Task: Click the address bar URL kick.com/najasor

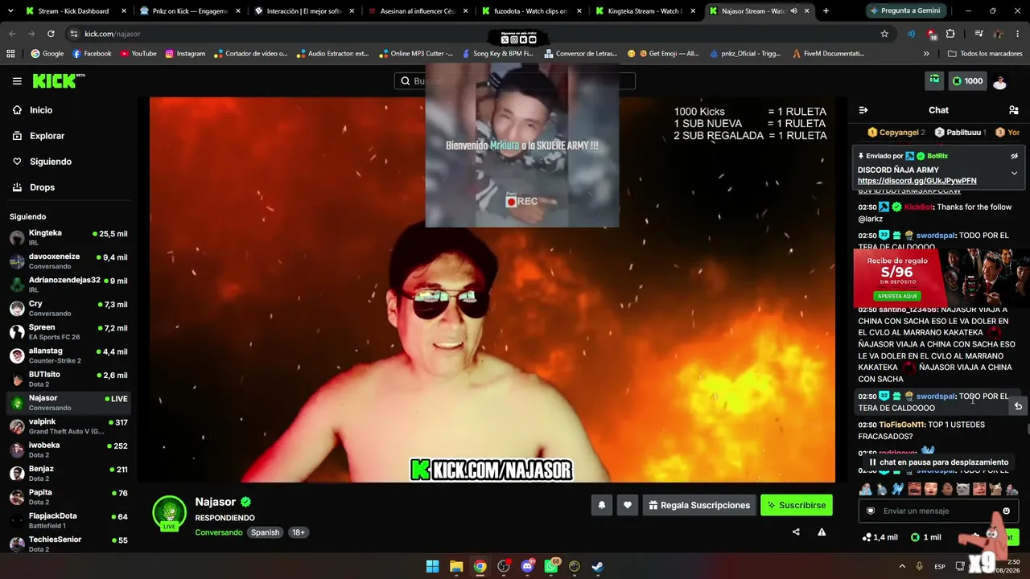Action: point(113,34)
